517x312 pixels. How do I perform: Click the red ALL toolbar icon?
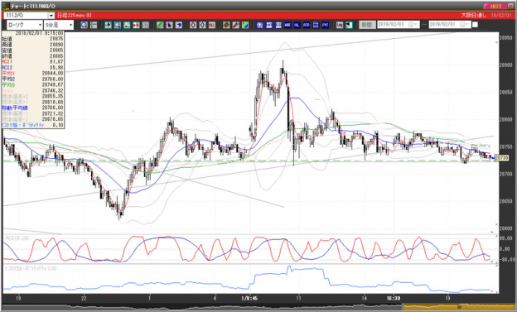tap(211, 25)
